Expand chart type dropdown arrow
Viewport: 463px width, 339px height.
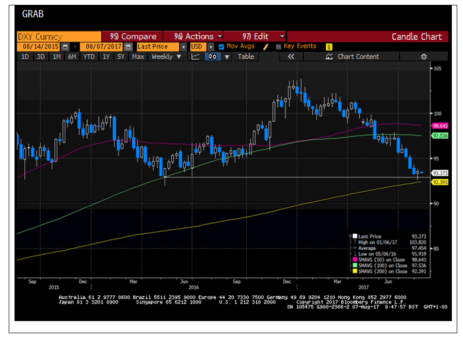227,57
